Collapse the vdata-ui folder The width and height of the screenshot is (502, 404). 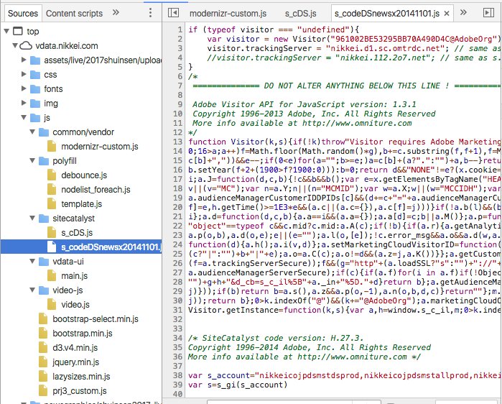32,262
